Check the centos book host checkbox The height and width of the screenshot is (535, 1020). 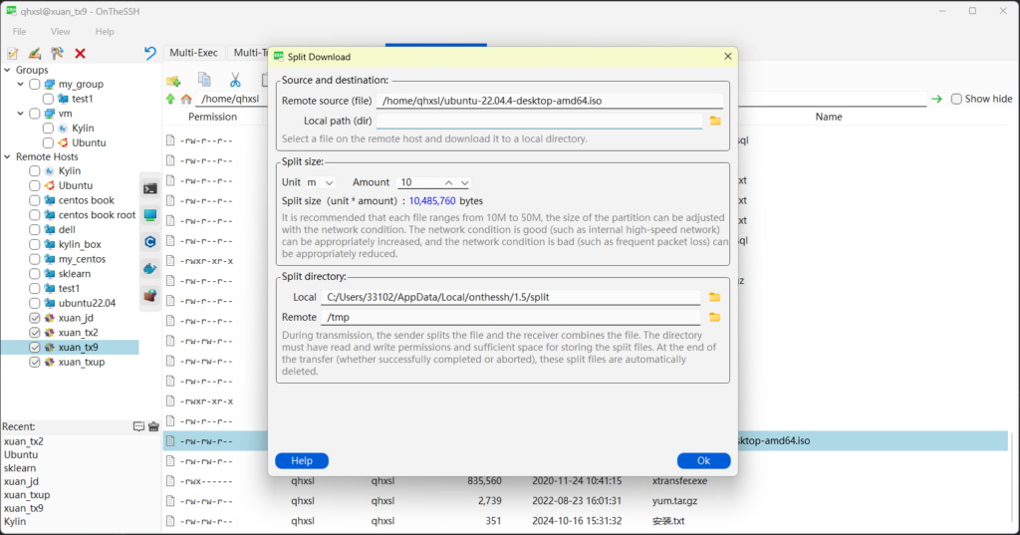(x=35, y=200)
